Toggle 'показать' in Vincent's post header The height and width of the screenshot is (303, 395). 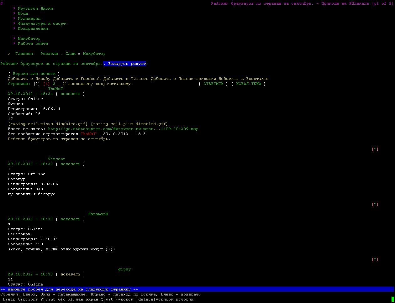[x=71, y=164]
